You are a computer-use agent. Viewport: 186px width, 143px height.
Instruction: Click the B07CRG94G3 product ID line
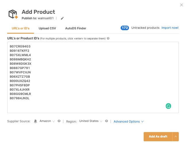coord(20,46)
